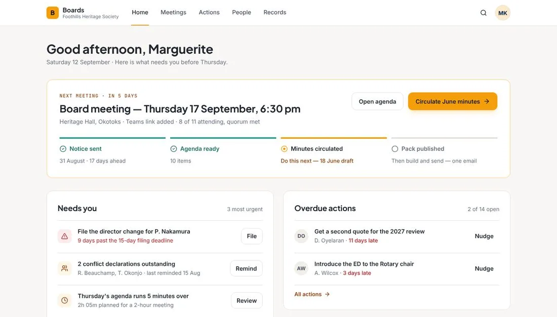
Task: Open the Records tab
Action: (x=274, y=13)
